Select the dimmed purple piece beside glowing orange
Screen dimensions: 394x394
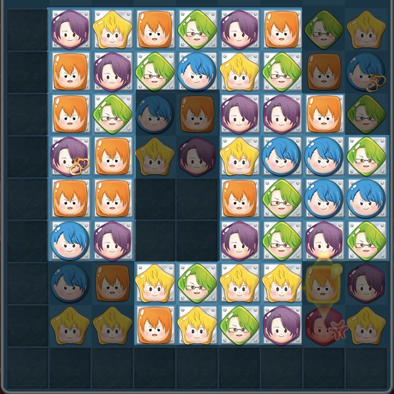point(366,284)
